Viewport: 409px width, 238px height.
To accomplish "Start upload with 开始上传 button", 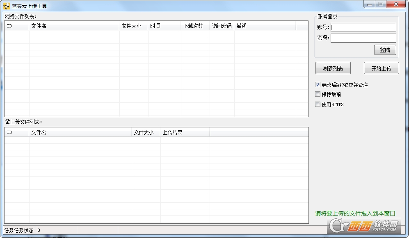I will (x=381, y=68).
